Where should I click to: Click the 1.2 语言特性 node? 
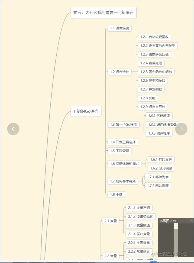point(119,72)
